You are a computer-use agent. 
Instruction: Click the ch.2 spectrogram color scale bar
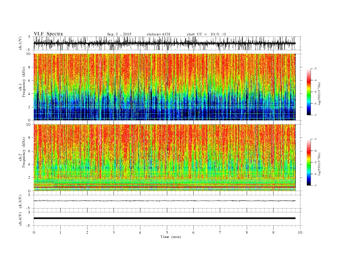click(309, 162)
